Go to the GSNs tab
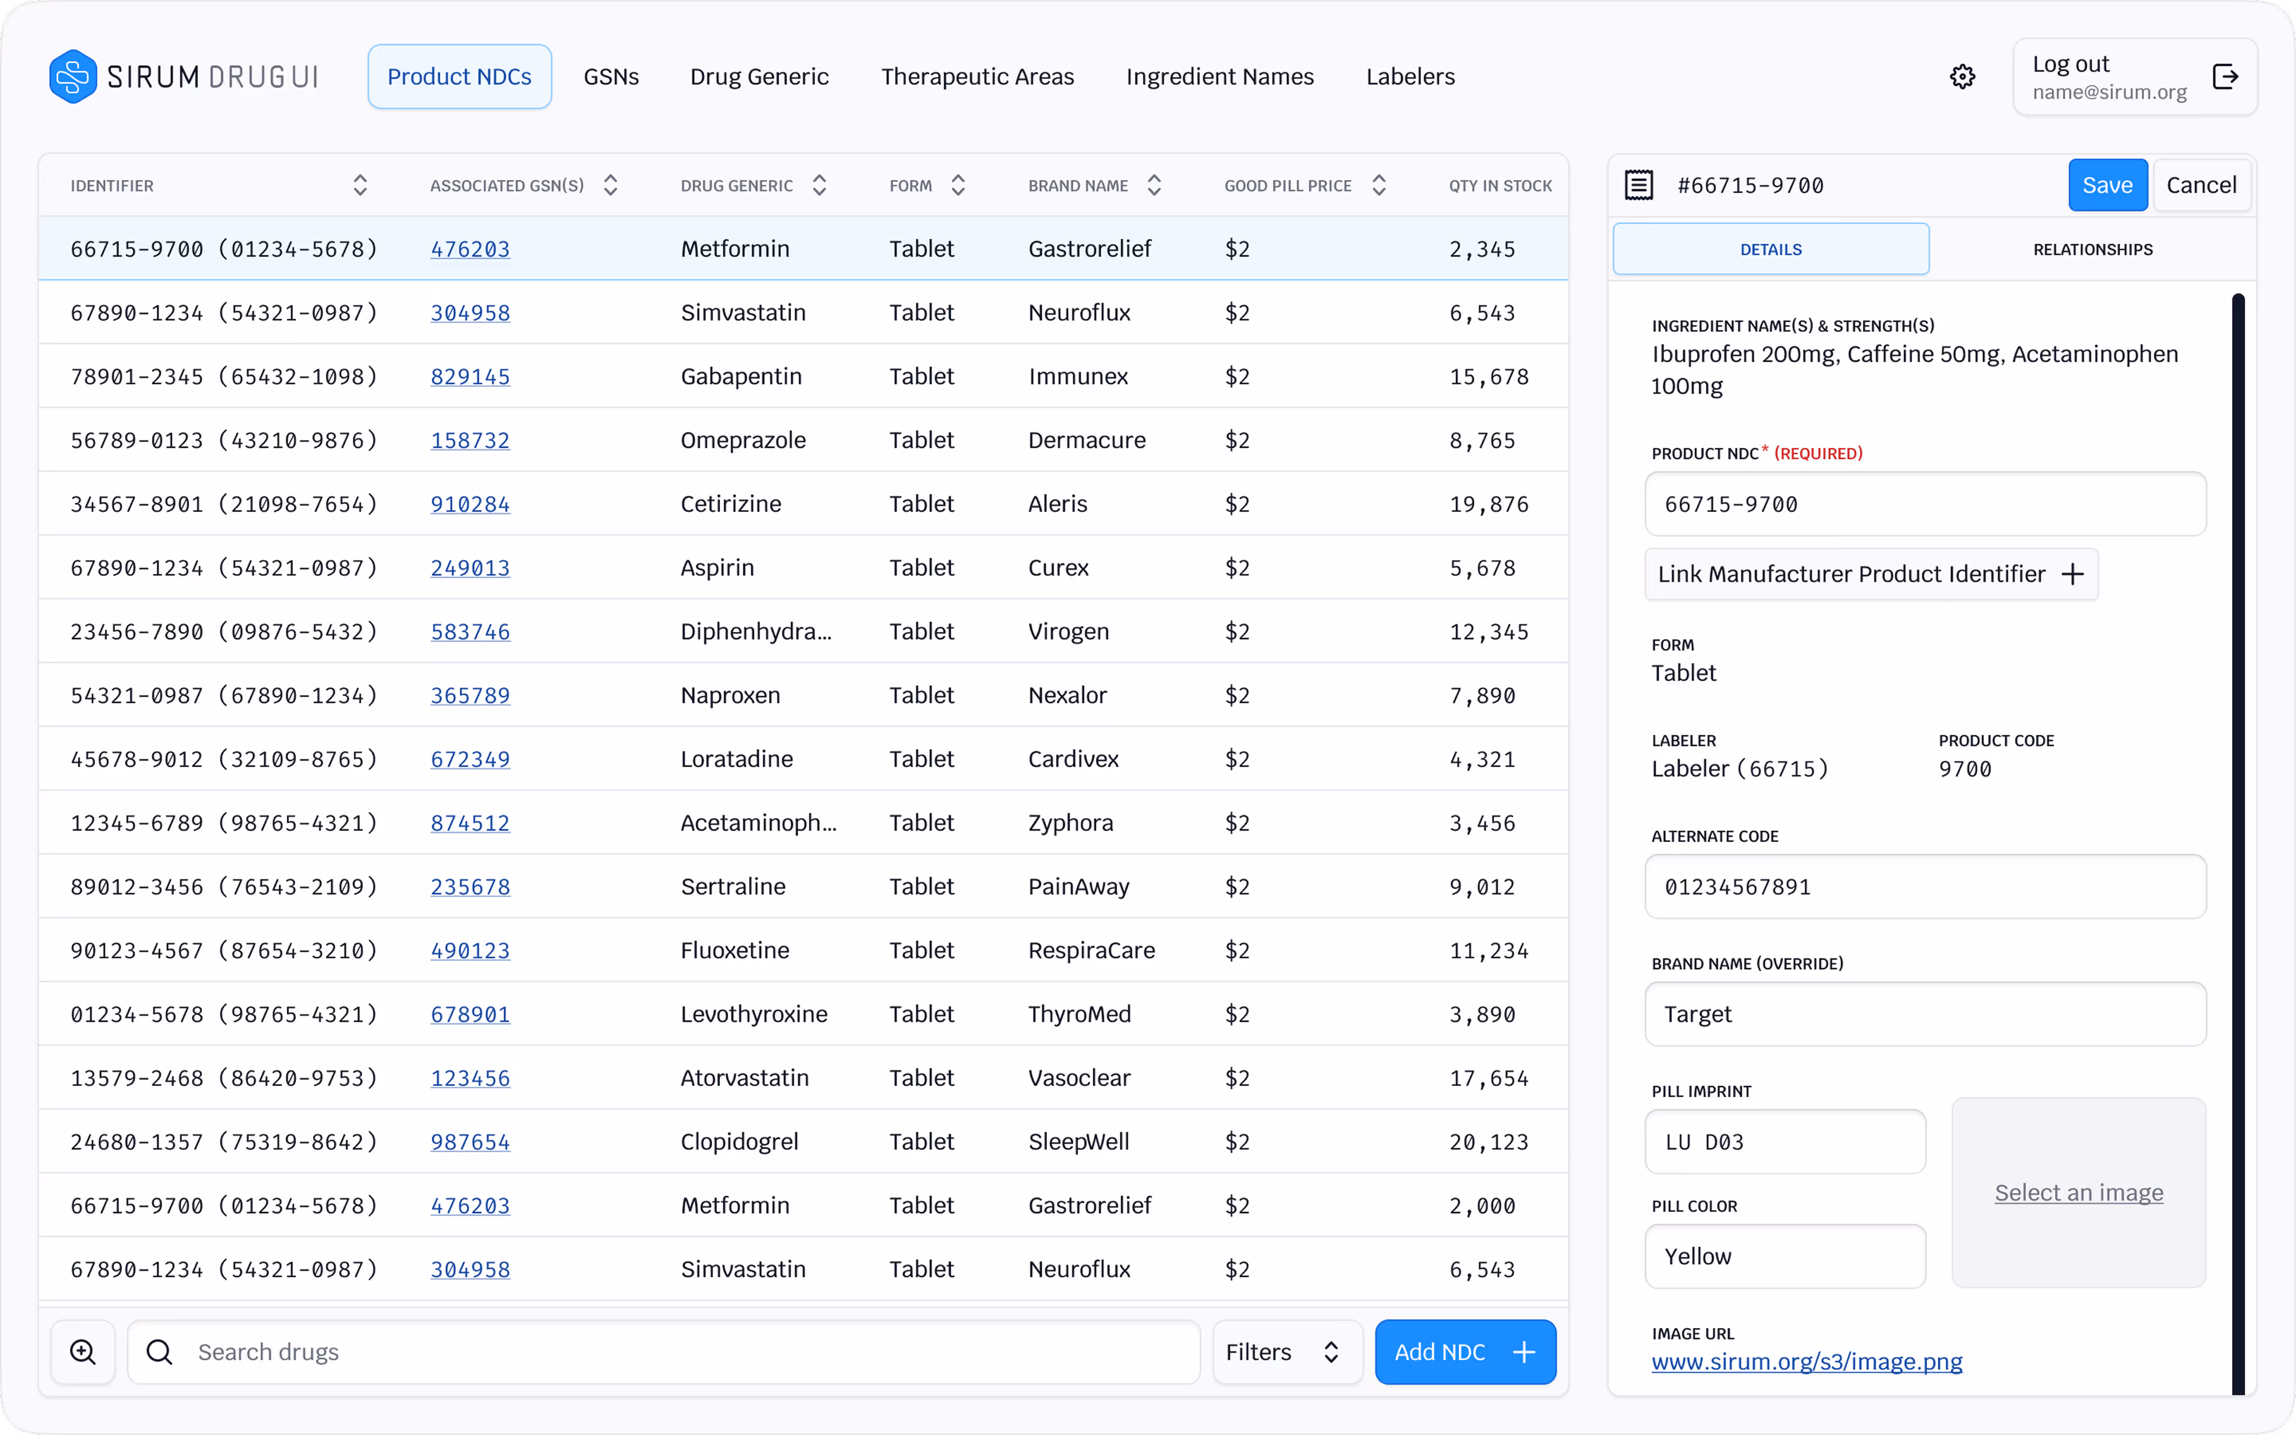This screenshot has width=2296, height=1435. (x=611, y=77)
